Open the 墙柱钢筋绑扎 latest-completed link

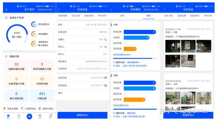coord(133,62)
